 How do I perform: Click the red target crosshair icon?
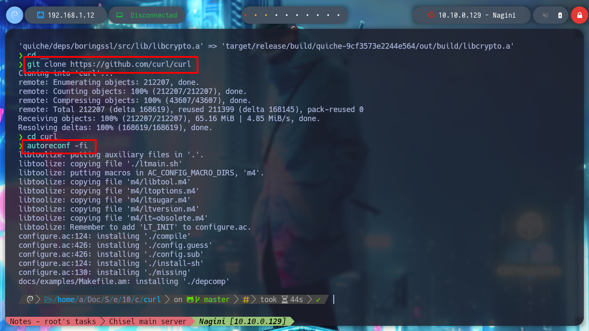(430, 15)
